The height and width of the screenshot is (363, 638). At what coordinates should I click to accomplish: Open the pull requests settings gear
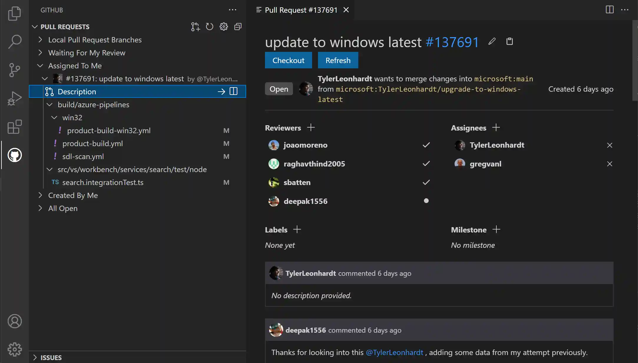tap(223, 27)
